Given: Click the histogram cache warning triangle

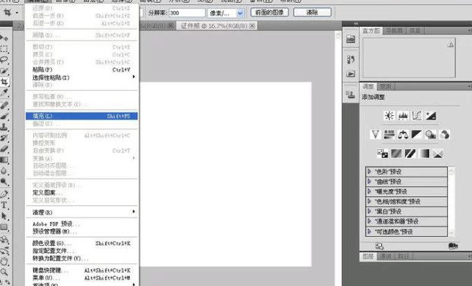Looking at the screenshot, I should tap(451, 44).
